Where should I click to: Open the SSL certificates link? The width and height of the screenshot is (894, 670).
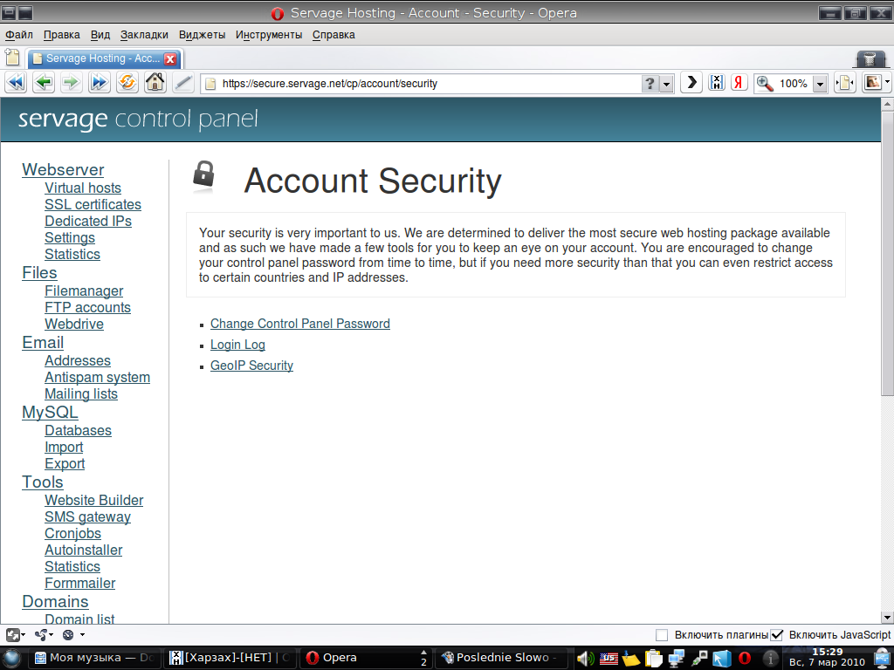coord(93,204)
